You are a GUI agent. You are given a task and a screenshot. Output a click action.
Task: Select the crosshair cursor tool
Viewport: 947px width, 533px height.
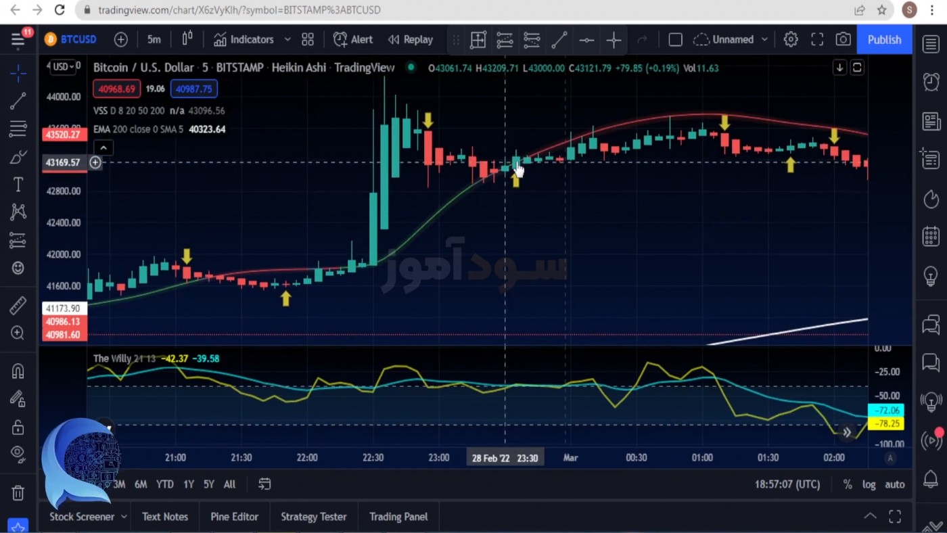coord(18,73)
